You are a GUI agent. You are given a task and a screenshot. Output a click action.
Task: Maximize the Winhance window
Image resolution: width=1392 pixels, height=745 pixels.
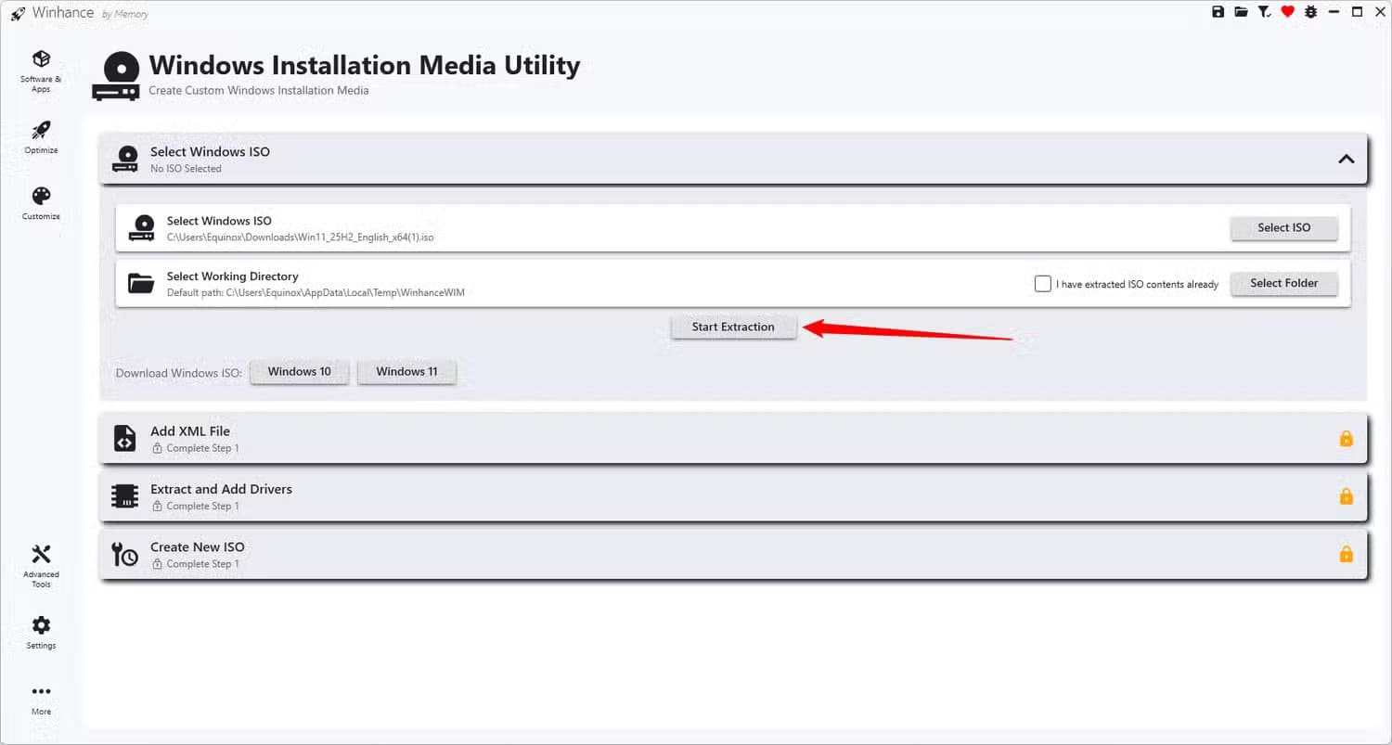[1357, 12]
